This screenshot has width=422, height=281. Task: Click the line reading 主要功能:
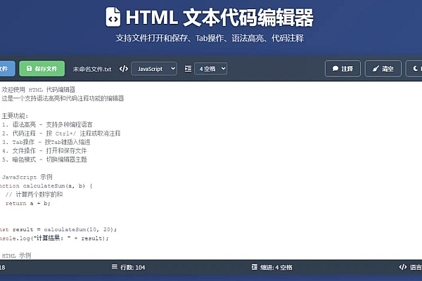coord(15,116)
